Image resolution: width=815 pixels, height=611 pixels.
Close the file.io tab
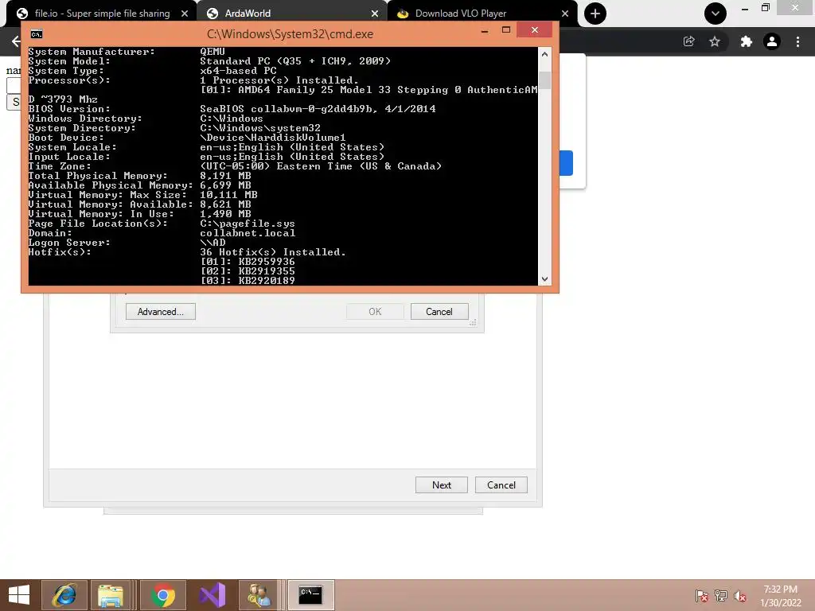pos(185,14)
